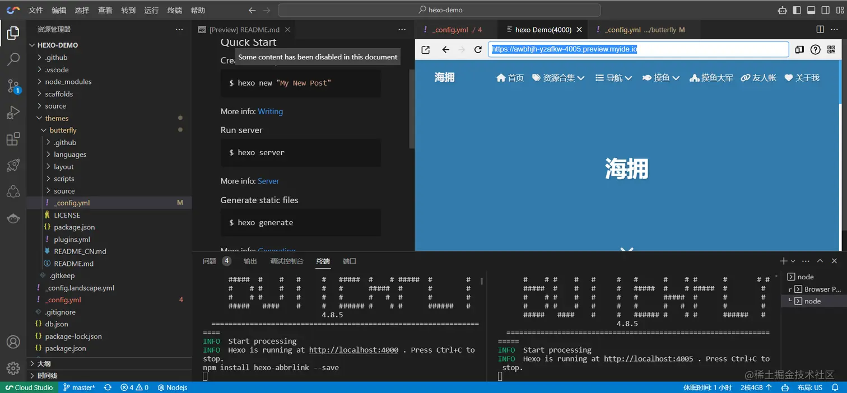The image size is (847, 393).
Task: Go back using the title bar arrow
Action: click(x=252, y=10)
